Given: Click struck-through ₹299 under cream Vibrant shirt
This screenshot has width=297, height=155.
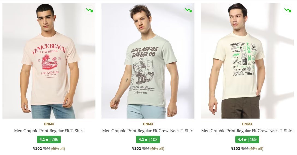Looking at the screenshot, I should pyautogui.click(x=245, y=149).
